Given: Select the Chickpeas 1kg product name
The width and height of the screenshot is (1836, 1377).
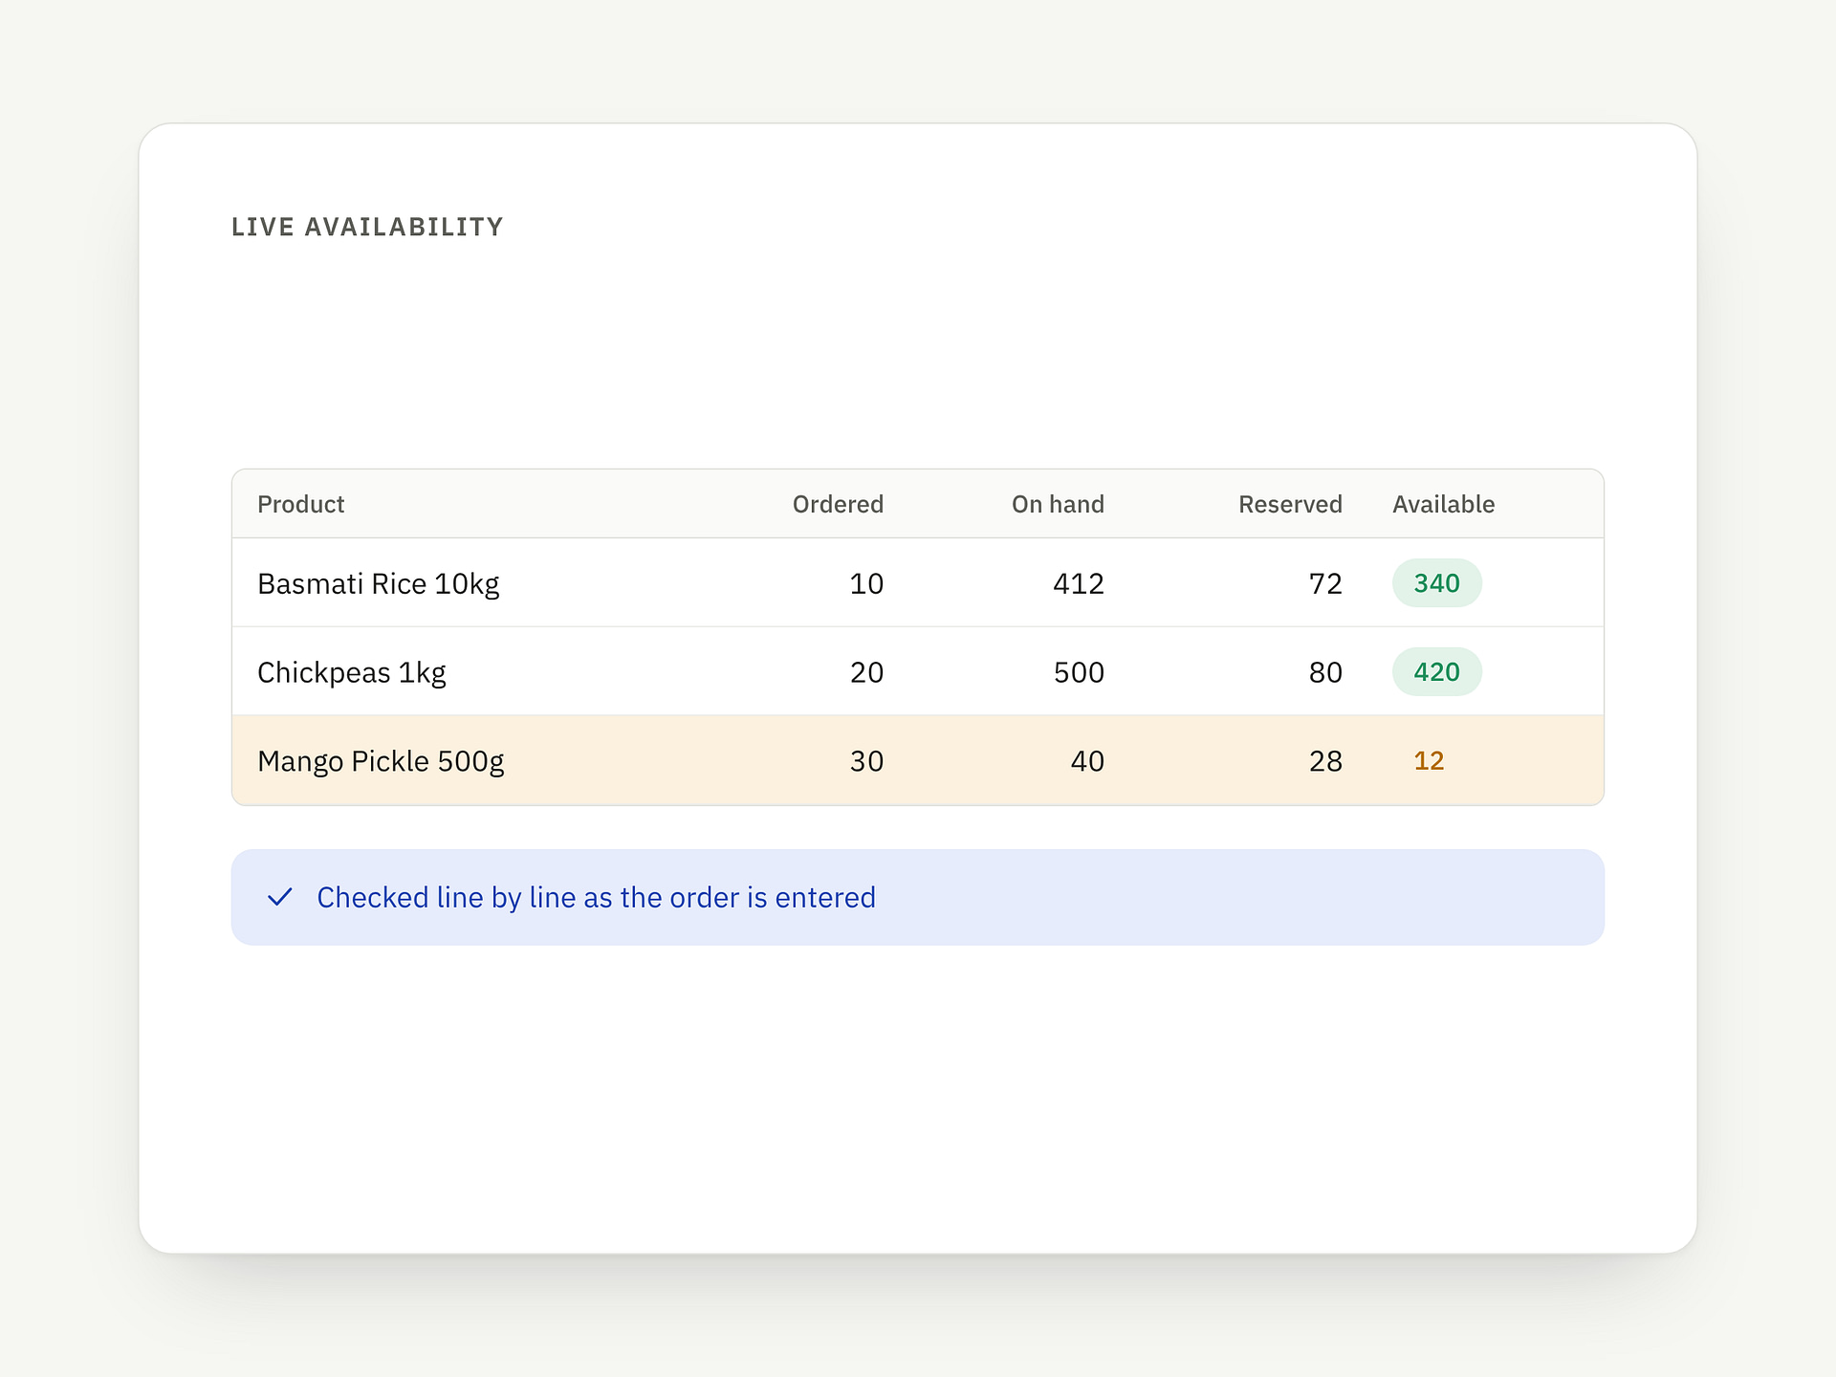Looking at the screenshot, I should (x=352, y=672).
